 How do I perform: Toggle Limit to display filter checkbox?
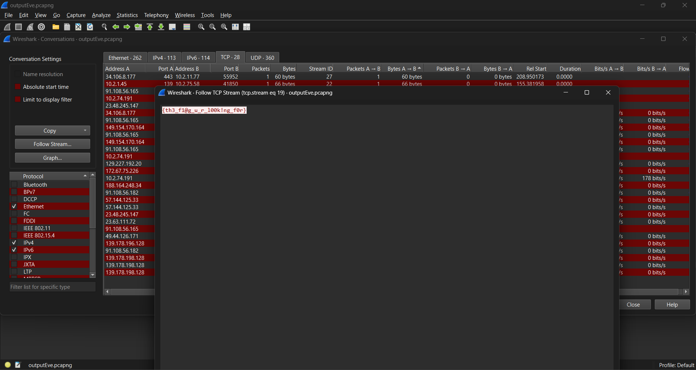[x=17, y=99]
